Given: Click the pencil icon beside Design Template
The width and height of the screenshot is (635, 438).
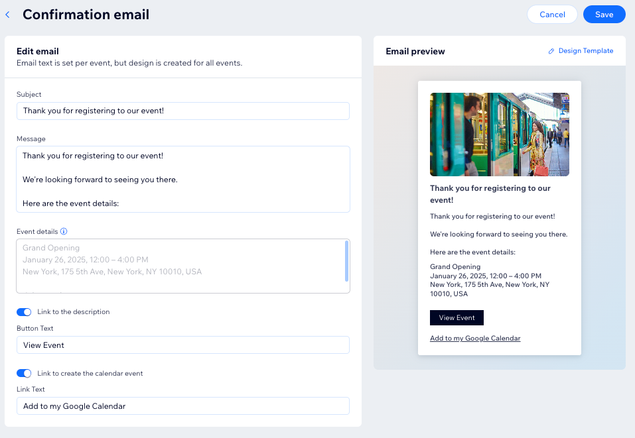Looking at the screenshot, I should pos(551,51).
